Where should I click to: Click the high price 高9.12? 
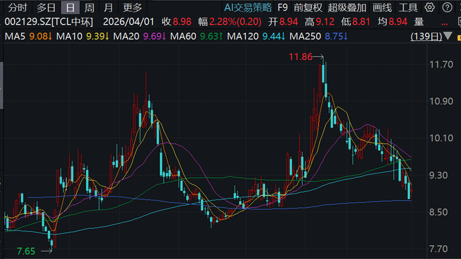(319, 22)
